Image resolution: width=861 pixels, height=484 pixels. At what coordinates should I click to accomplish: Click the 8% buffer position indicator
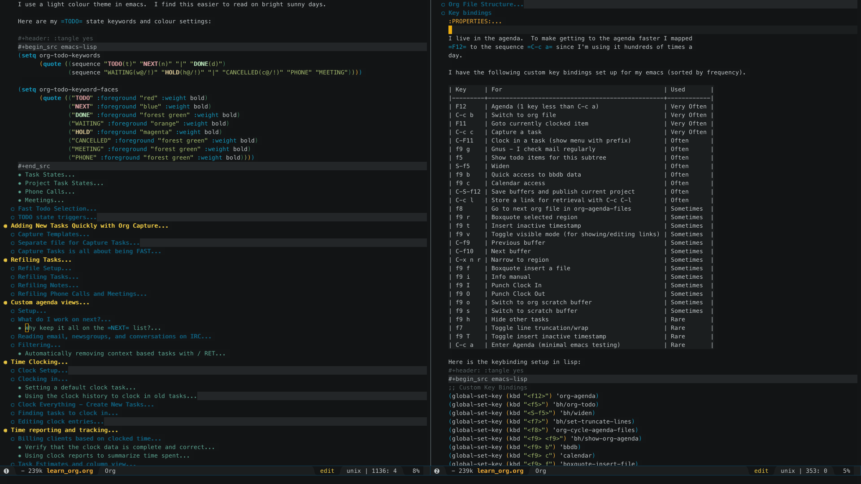click(x=416, y=471)
